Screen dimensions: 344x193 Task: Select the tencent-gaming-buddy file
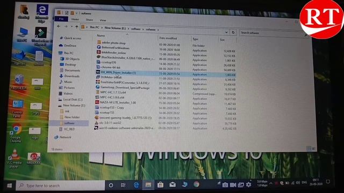click(x=123, y=118)
